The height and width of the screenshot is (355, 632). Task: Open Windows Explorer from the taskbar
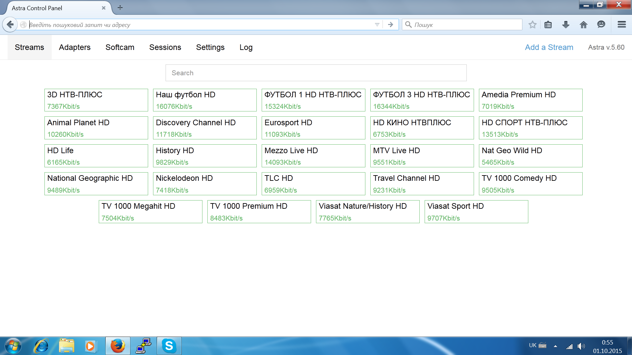tap(66, 346)
